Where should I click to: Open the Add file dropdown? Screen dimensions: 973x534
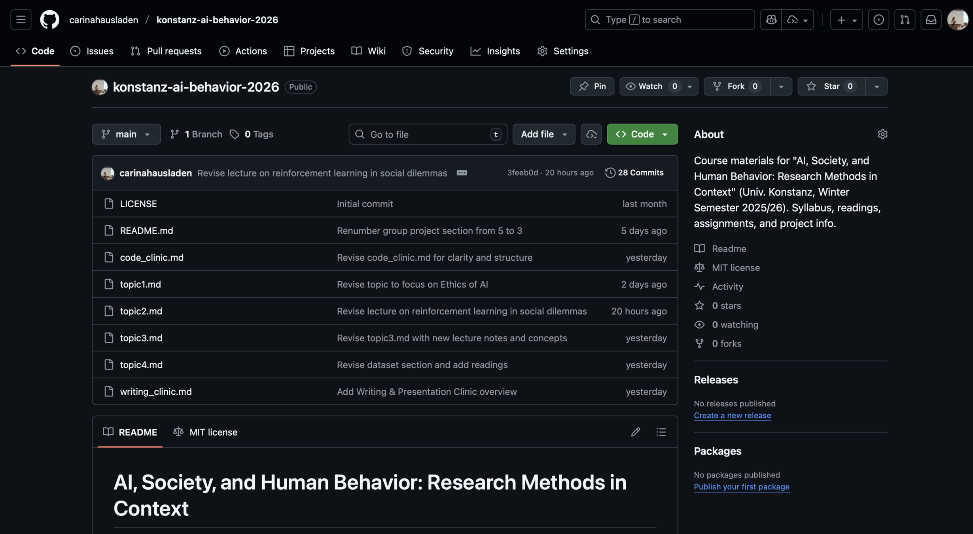click(543, 134)
